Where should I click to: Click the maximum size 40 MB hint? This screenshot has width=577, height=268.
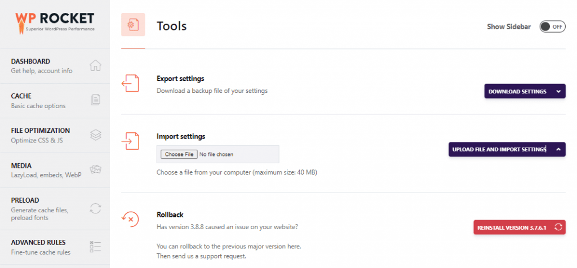(x=237, y=172)
